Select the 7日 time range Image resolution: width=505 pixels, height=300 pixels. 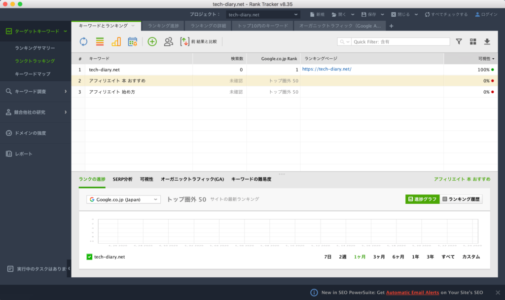pos(327,257)
